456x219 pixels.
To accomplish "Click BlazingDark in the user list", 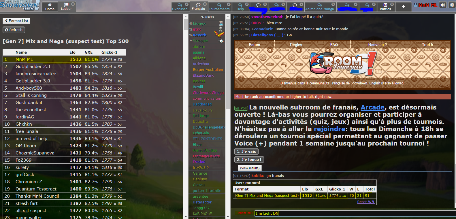I will point(203,75).
